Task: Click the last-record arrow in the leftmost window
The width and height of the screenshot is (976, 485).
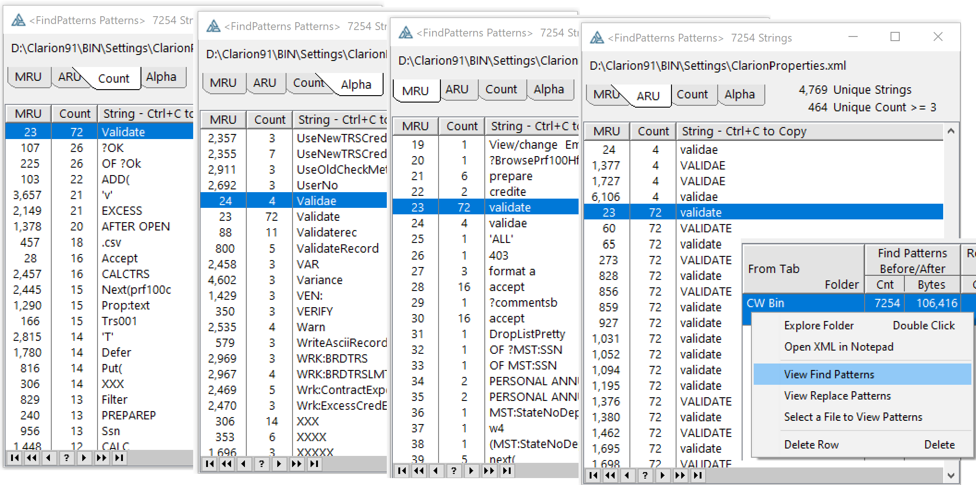Action: tap(119, 458)
